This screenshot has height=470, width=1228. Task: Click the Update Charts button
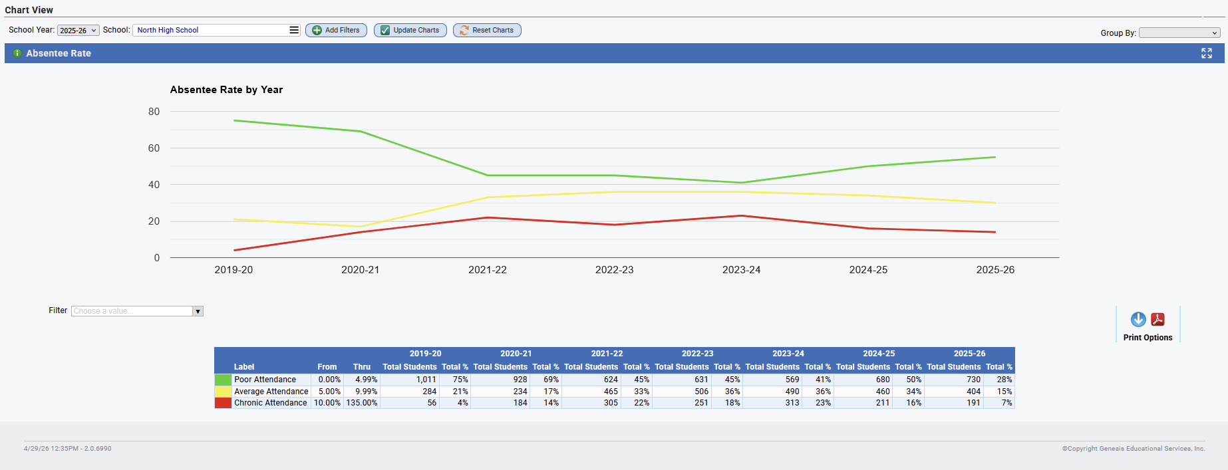click(x=410, y=31)
